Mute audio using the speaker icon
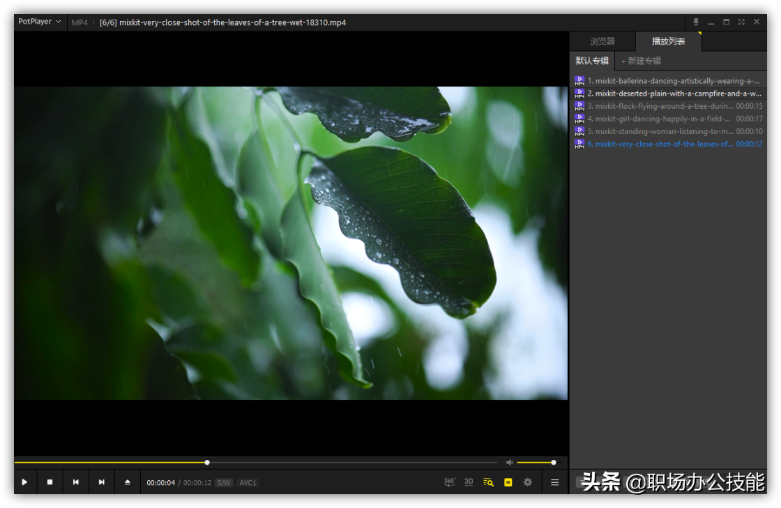The image size is (781, 508). click(x=510, y=462)
